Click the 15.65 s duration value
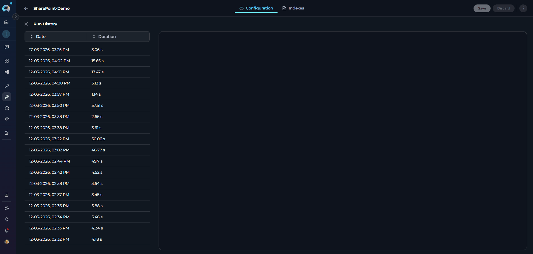 pos(97,61)
